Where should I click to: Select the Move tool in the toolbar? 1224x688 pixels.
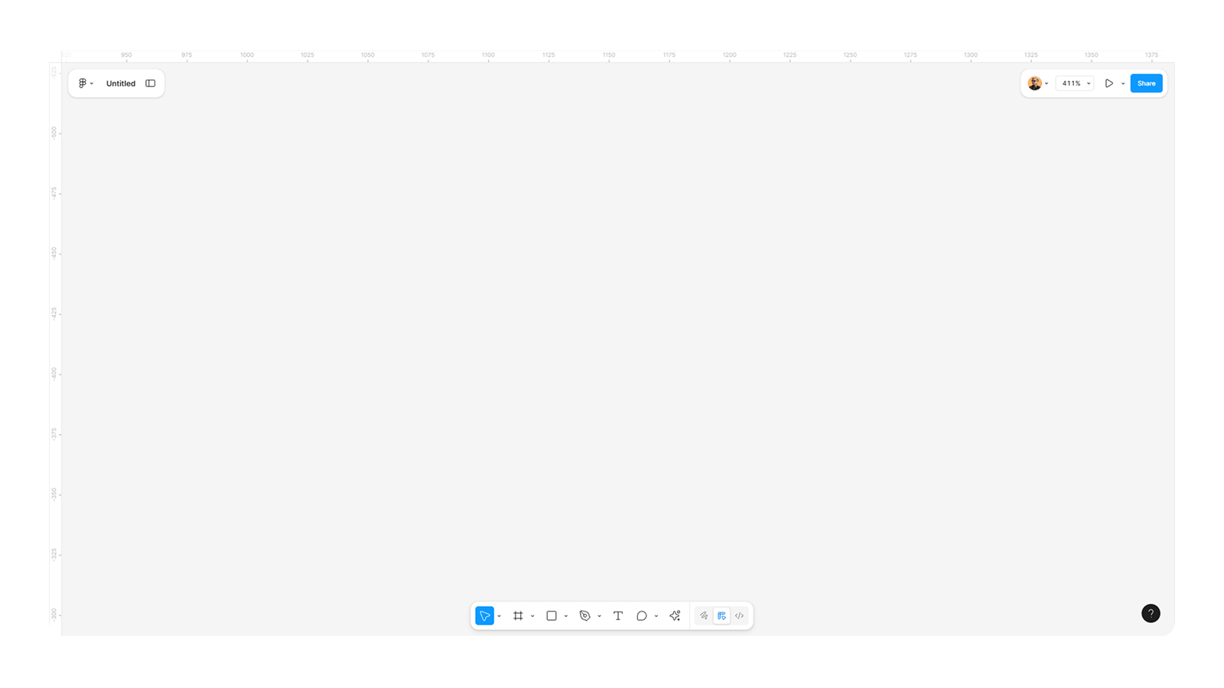484,615
